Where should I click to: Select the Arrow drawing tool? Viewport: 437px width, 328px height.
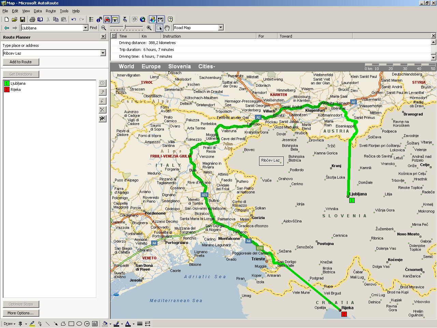tap(55, 324)
